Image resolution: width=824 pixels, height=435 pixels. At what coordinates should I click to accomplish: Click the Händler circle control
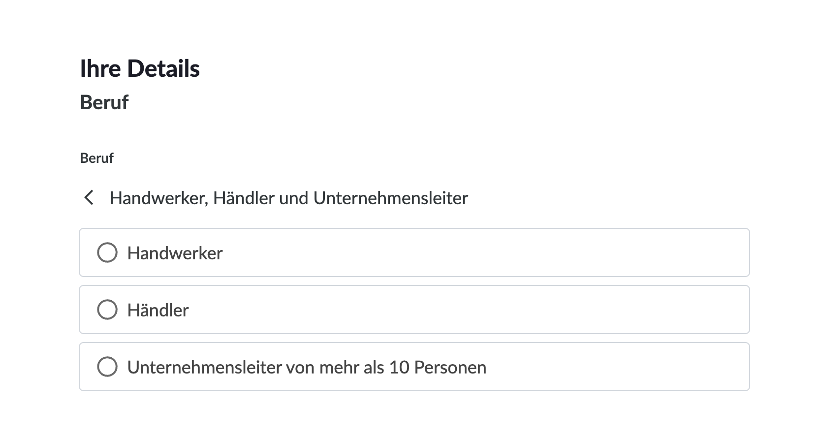pyautogui.click(x=107, y=310)
